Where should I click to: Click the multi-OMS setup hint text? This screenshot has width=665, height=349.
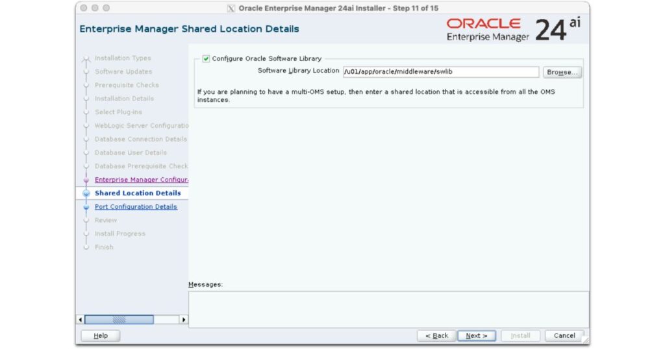tap(376, 96)
